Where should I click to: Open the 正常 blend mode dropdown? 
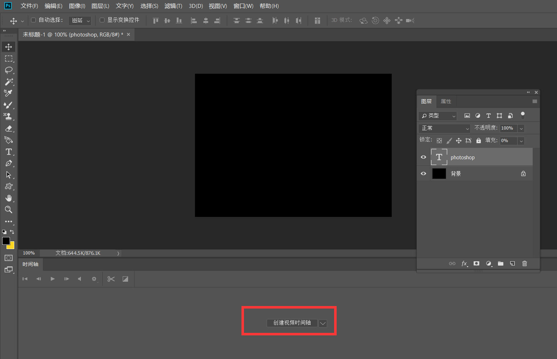(444, 128)
